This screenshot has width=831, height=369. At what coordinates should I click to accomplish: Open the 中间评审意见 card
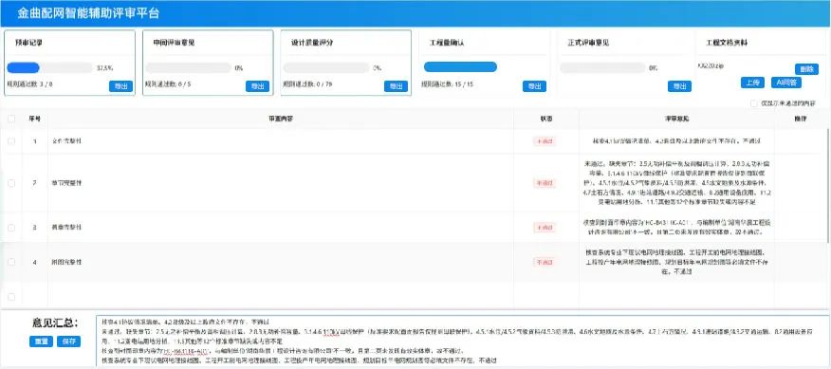pyautogui.click(x=208, y=64)
